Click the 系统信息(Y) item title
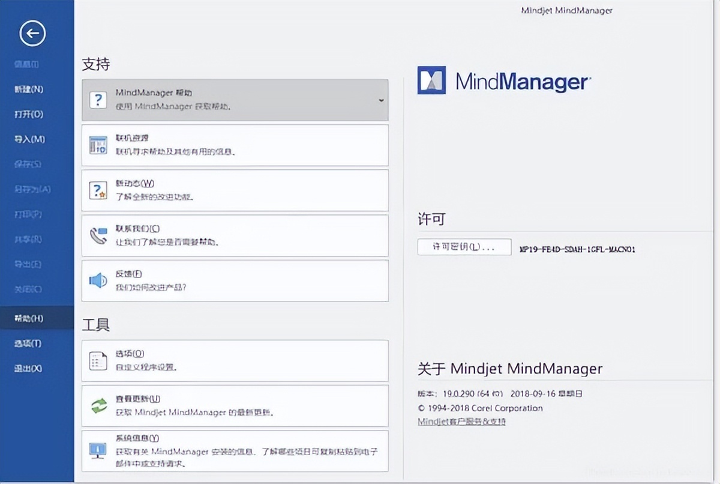 pos(137,438)
